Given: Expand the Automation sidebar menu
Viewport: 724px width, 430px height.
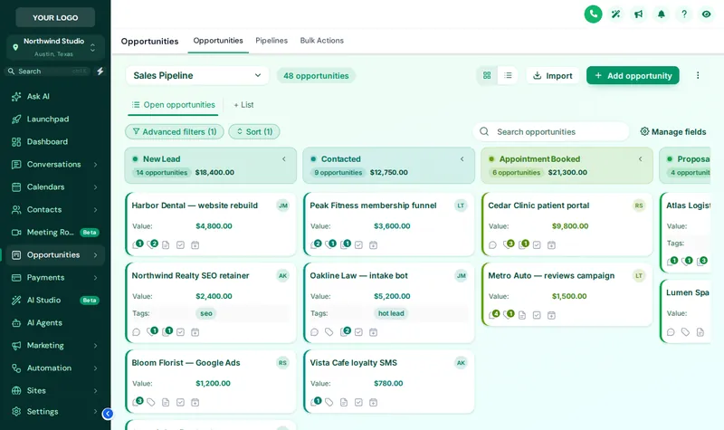Looking at the screenshot, I should pyautogui.click(x=95, y=368).
